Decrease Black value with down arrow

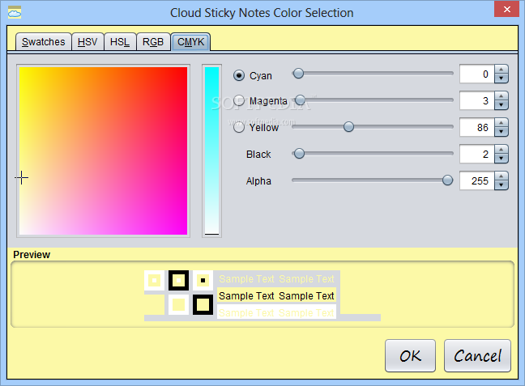pyautogui.click(x=502, y=159)
